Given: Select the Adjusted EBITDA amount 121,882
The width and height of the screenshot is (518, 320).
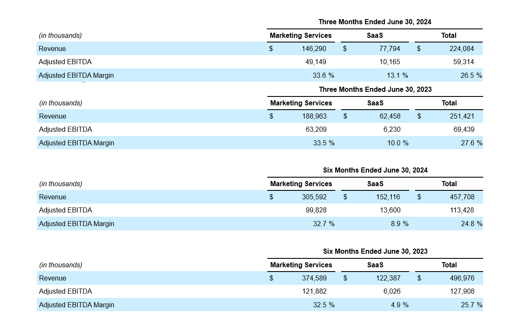Looking at the screenshot, I should [x=314, y=292].
